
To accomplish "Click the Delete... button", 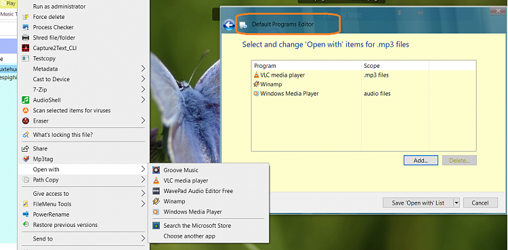I will pos(459,160).
